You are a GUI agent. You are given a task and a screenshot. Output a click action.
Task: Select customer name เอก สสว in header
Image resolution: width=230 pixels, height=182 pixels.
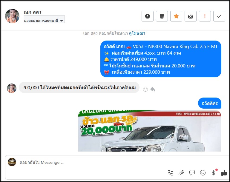[33, 12]
